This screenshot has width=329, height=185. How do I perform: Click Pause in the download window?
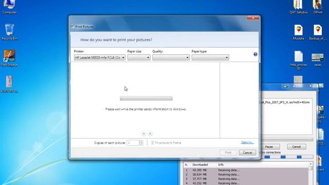[x=269, y=146]
